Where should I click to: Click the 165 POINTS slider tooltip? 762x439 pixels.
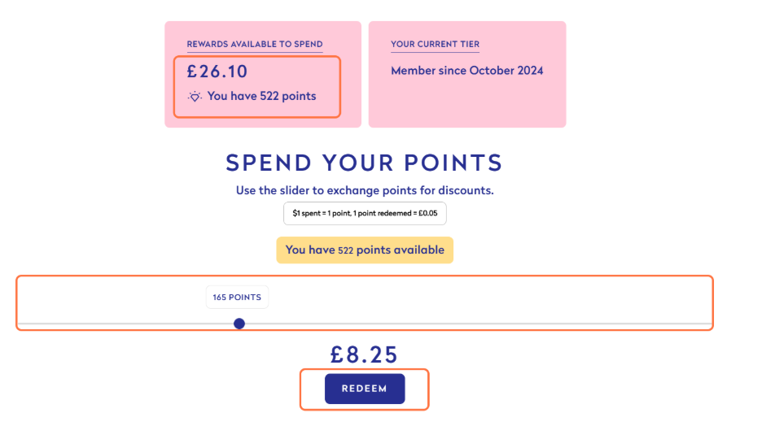coord(237,298)
